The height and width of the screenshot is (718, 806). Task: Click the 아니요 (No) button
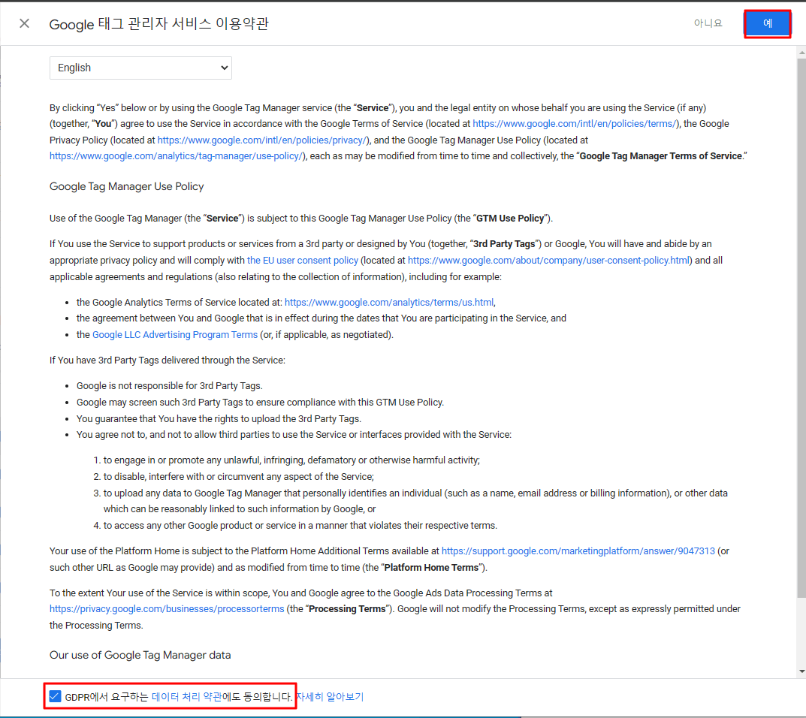708,23
